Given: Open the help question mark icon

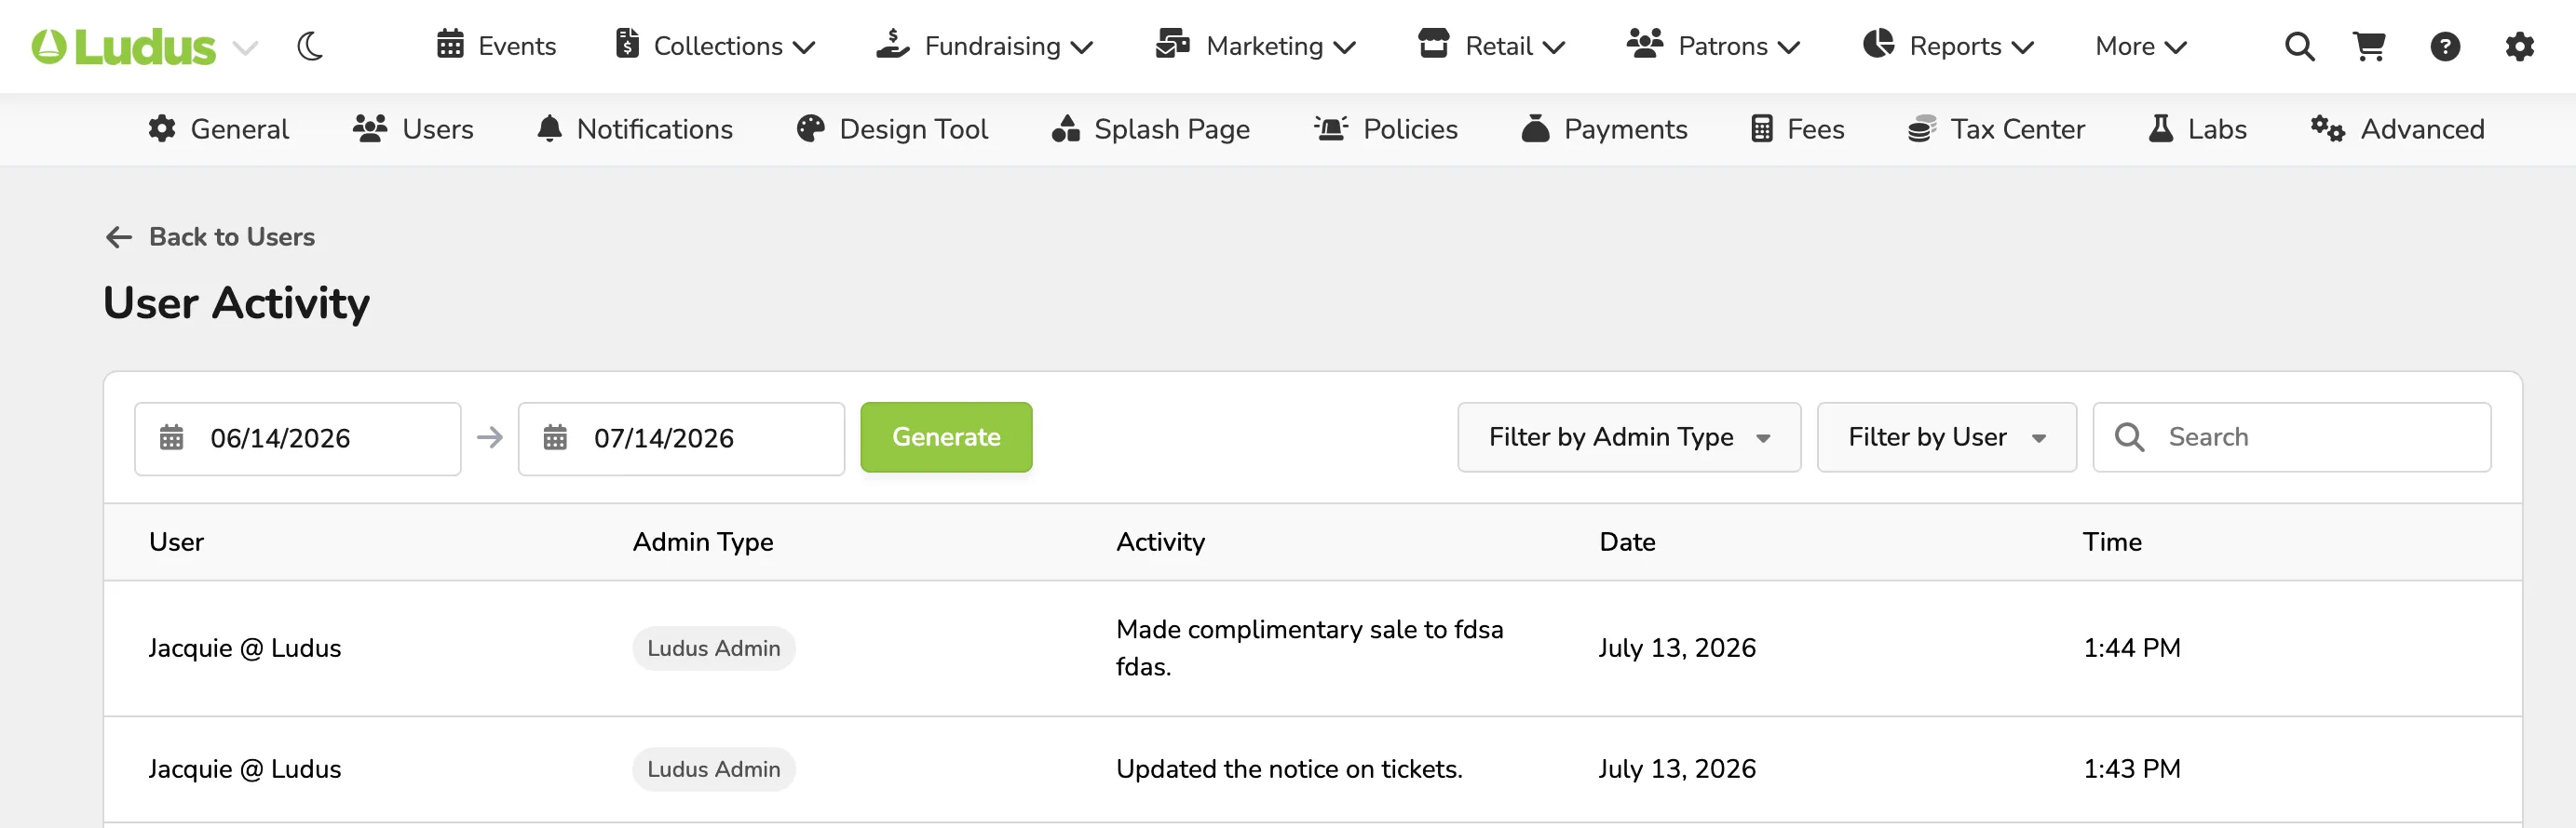Looking at the screenshot, I should pos(2445,47).
